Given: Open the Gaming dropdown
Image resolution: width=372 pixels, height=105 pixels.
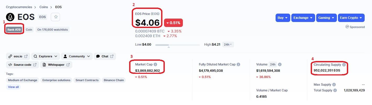Looking at the screenshot, I should tap(326, 18).
